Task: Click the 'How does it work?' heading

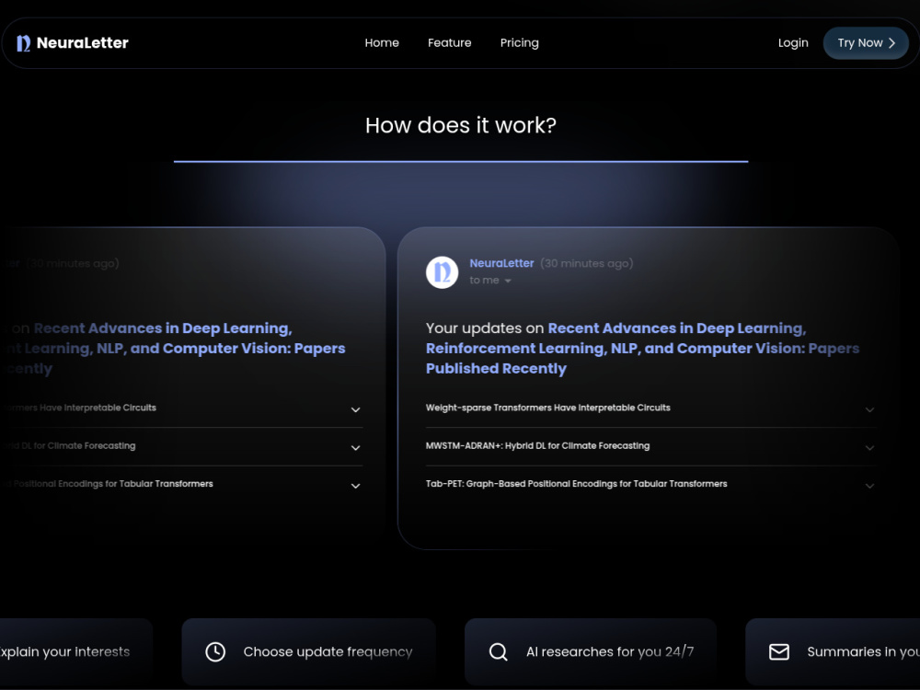Action: [461, 125]
